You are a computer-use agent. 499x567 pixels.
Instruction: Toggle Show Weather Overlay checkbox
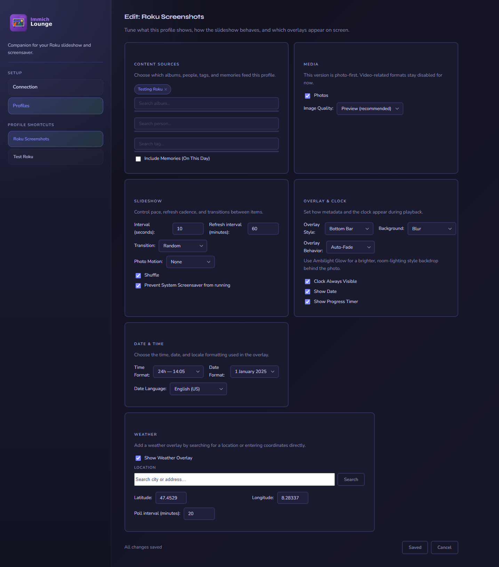click(x=138, y=458)
